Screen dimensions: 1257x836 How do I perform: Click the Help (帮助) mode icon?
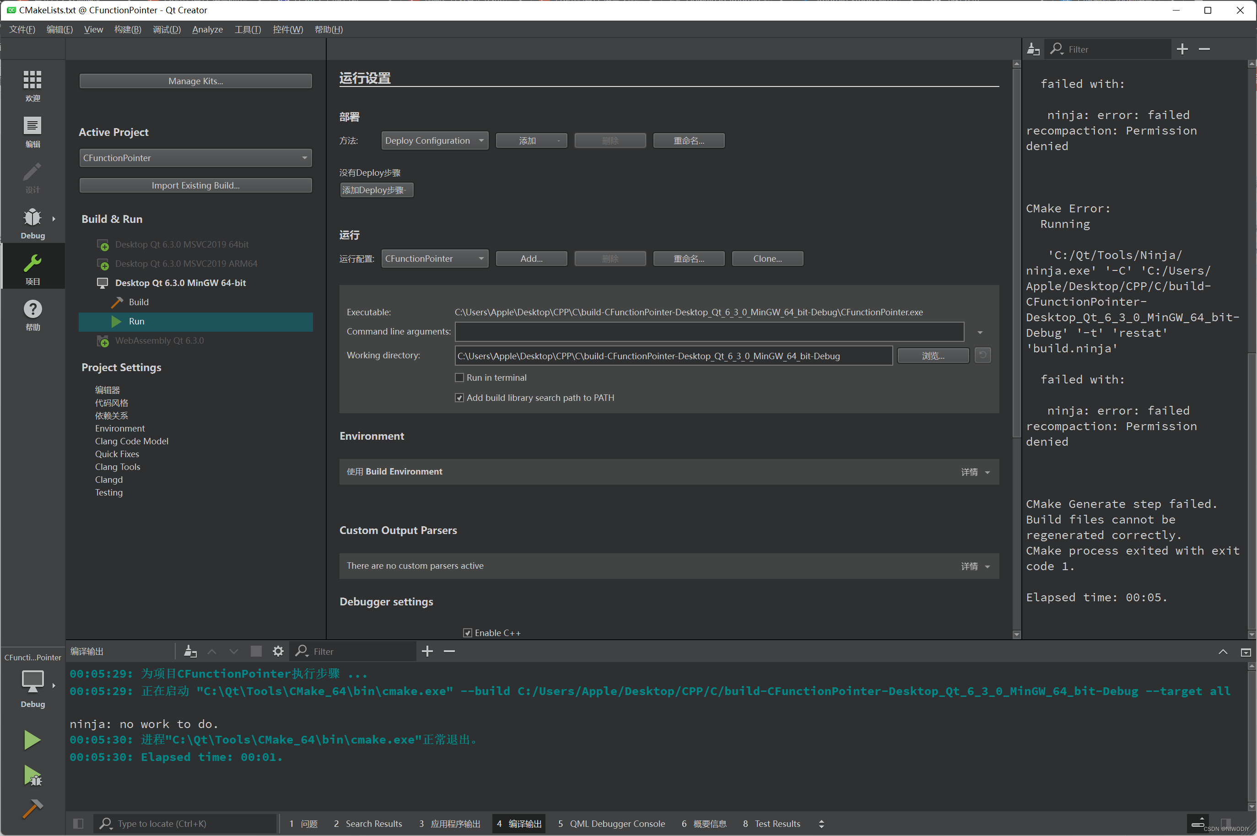32,314
